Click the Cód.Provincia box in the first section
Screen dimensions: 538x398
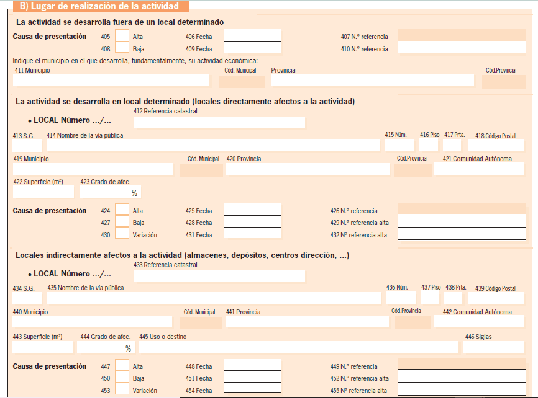[504, 81]
